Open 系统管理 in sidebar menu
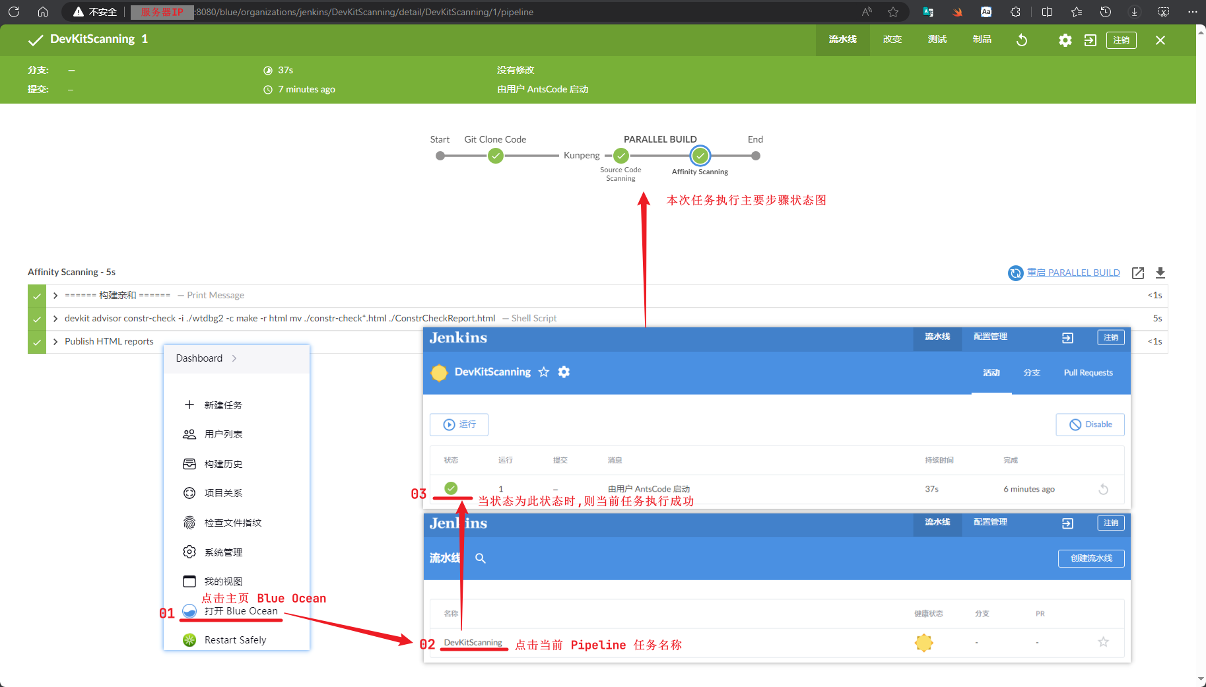The width and height of the screenshot is (1206, 687). pyautogui.click(x=213, y=552)
